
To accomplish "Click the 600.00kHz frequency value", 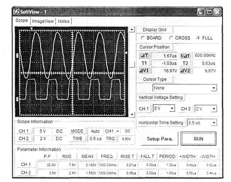I will (204, 55).
